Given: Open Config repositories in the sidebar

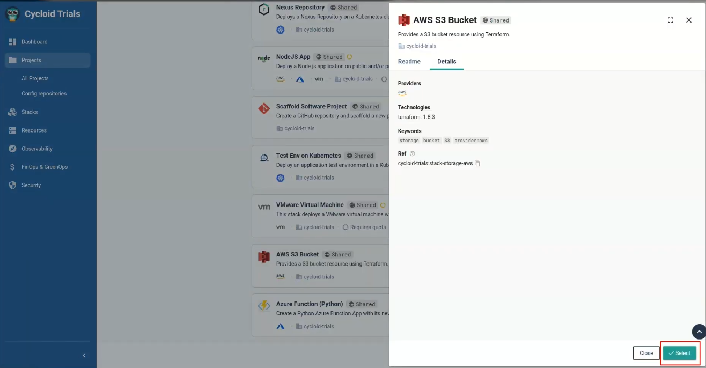Looking at the screenshot, I should click(44, 94).
